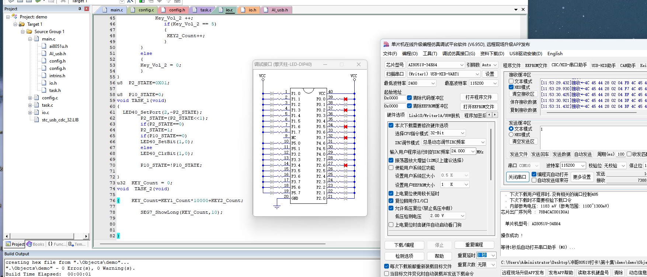Click the 下载/编程 button
The width and height of the screenshot is (647, 277).
tap(404, 245)
